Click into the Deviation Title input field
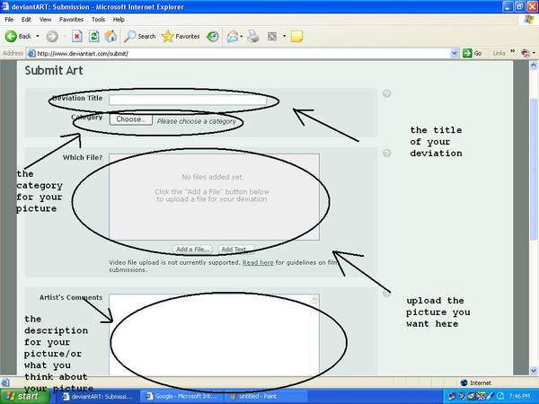 pyautogui.click(x=188, y=100)
